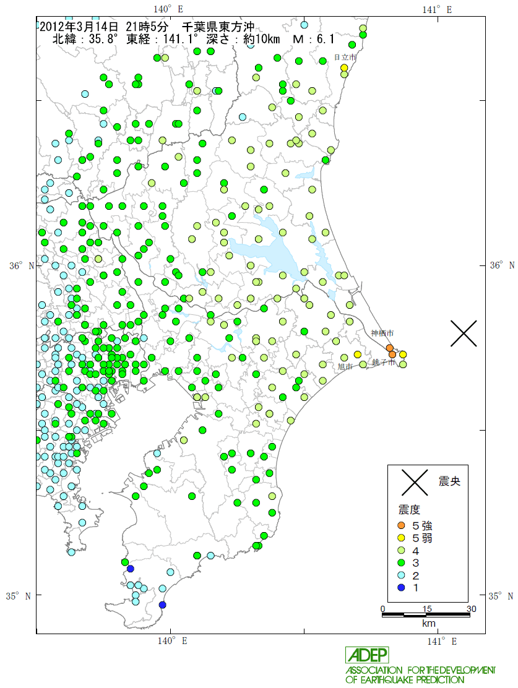518x688 pixels.
Task: Click the 36° N label on the right edge
Action: (502, 265)
